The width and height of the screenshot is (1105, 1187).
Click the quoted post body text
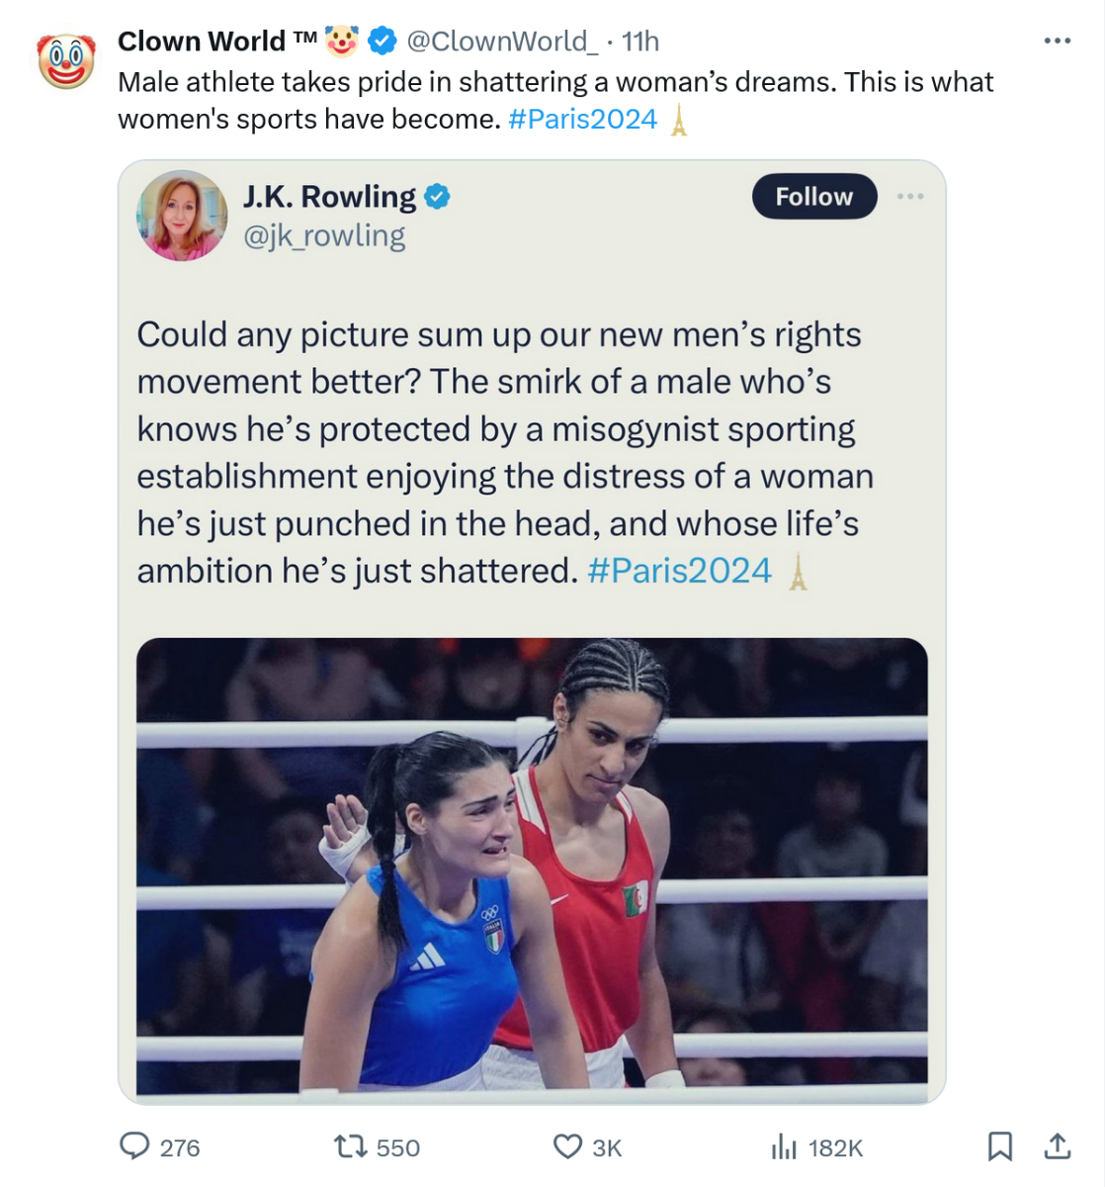[x=505, y=452]
